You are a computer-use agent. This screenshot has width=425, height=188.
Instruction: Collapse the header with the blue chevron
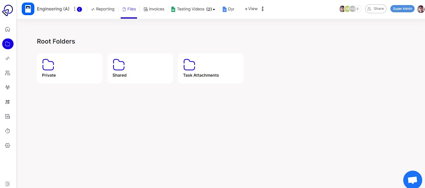(x=79, y=9)
